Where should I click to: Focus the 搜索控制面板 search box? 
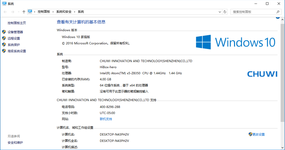click(x=256, y=12)
